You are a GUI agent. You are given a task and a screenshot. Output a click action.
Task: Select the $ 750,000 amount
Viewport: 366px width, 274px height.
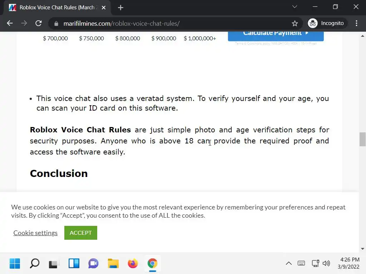point(91,39)
